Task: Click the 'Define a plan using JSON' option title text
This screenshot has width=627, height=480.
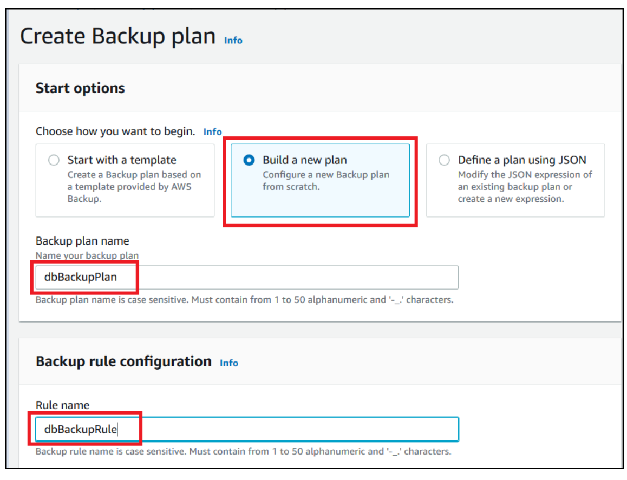Action: pos(522,160)
